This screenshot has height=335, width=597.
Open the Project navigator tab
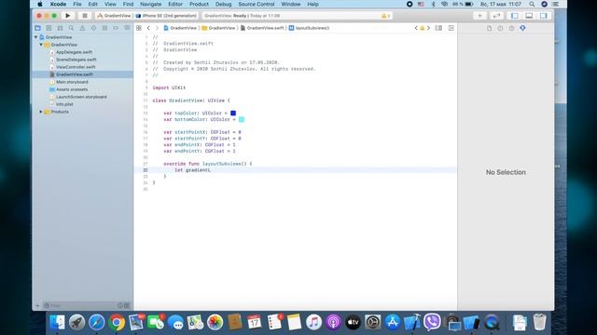(37, 28)
